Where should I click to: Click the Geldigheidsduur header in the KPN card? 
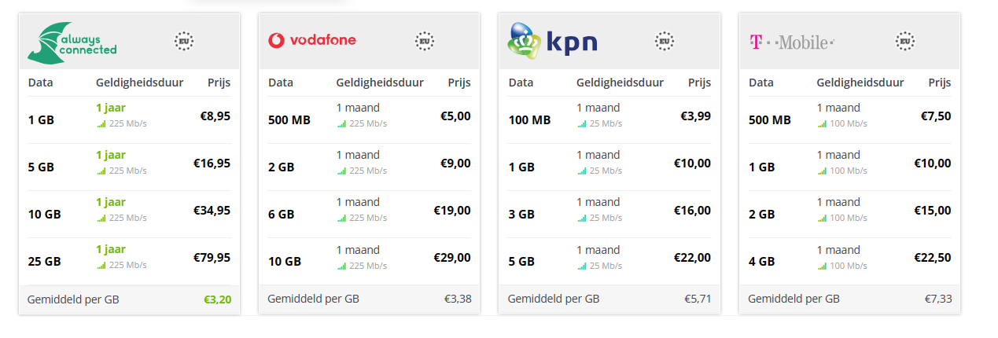coord(620,83)
